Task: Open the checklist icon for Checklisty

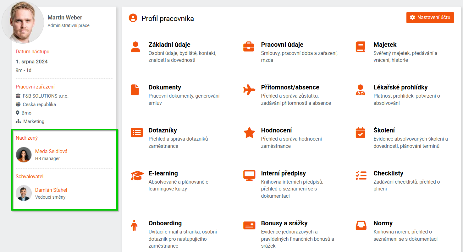Action: pyautogui.click(x=361, y=175)
